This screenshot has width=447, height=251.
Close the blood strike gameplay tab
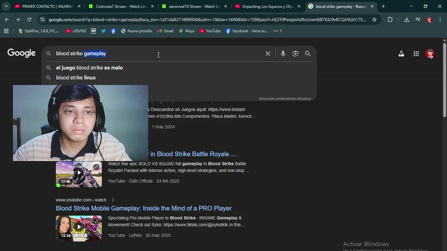point(372,6)
